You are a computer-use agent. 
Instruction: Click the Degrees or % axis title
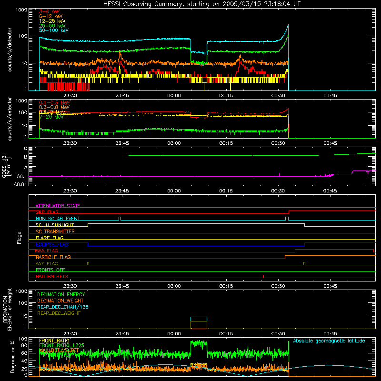(x=12, y=357)
